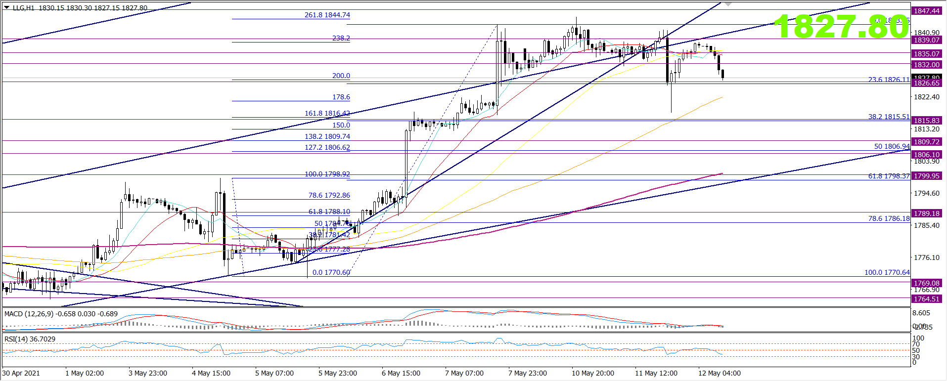Click the 1840.90 price scale value
947x381 pixels.
click(x=927, y=33)
